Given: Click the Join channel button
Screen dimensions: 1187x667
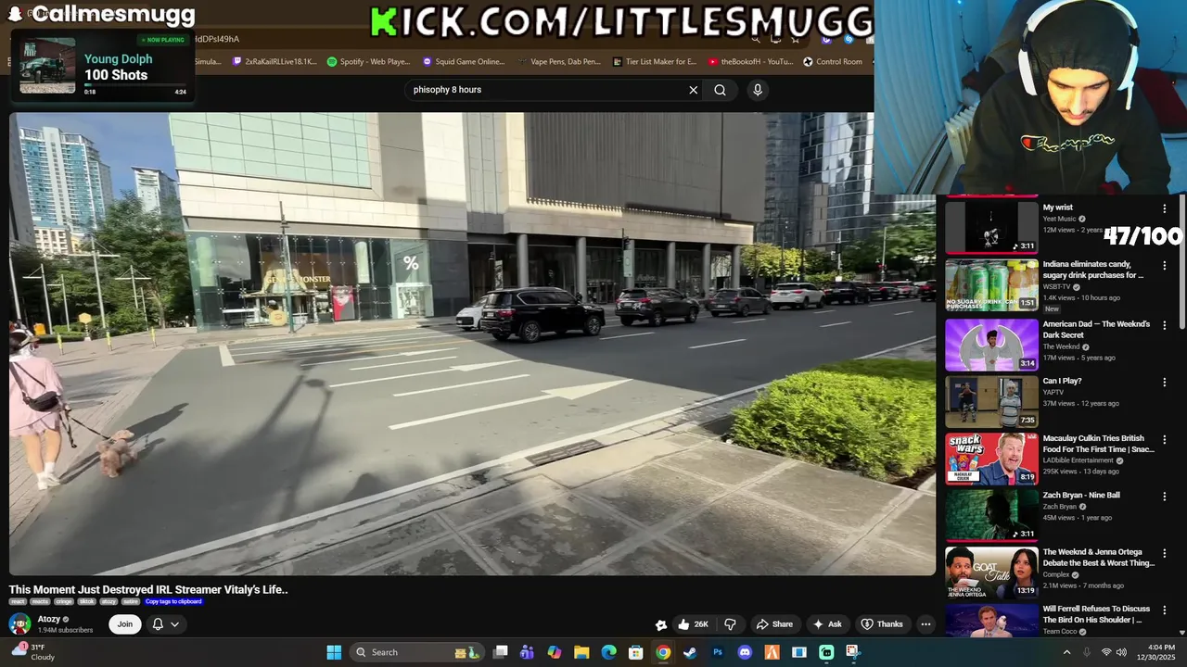Looking at the screenshot, I should coord(125,624).
